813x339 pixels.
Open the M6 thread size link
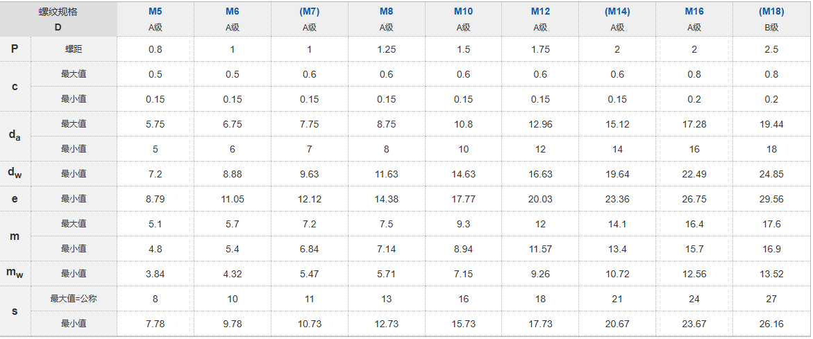233,11
